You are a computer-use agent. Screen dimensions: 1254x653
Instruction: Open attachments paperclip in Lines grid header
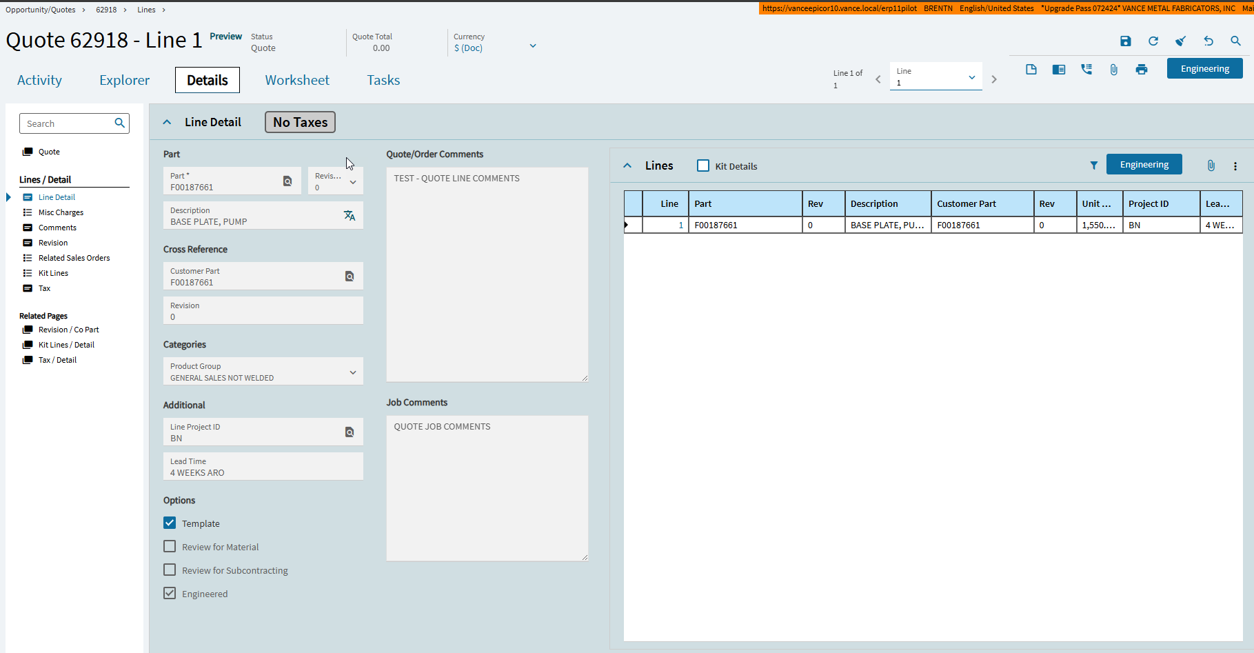(1211, 165)
